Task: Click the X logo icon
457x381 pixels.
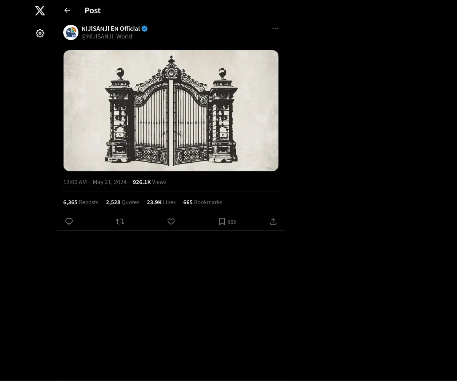Action: tap(40, 11)
